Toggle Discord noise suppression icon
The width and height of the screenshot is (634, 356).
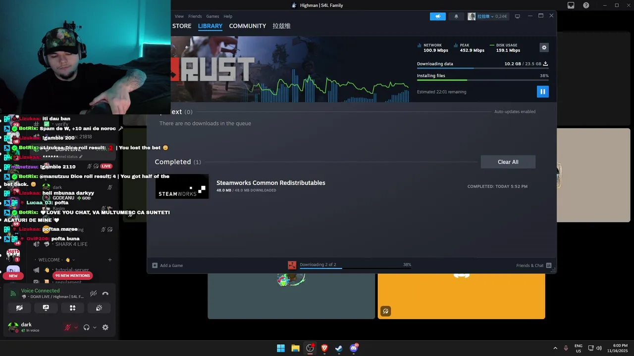pos(93,294)
